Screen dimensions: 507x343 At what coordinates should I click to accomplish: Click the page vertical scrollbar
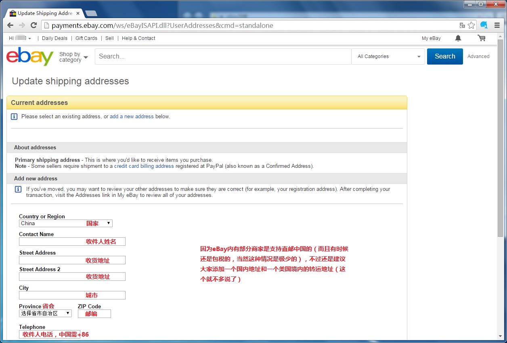[x=501, y=161]
